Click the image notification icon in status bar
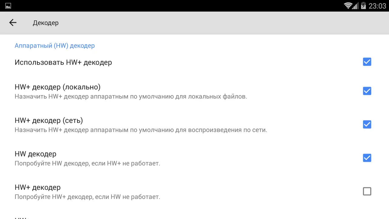The width and height of the screenshot is (389, 219). 8,5
